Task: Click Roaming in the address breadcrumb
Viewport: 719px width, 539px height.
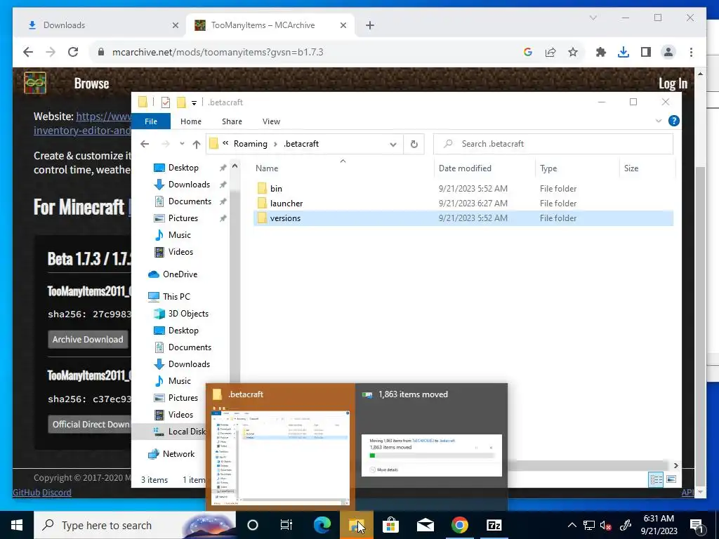Action: (251, 144)
